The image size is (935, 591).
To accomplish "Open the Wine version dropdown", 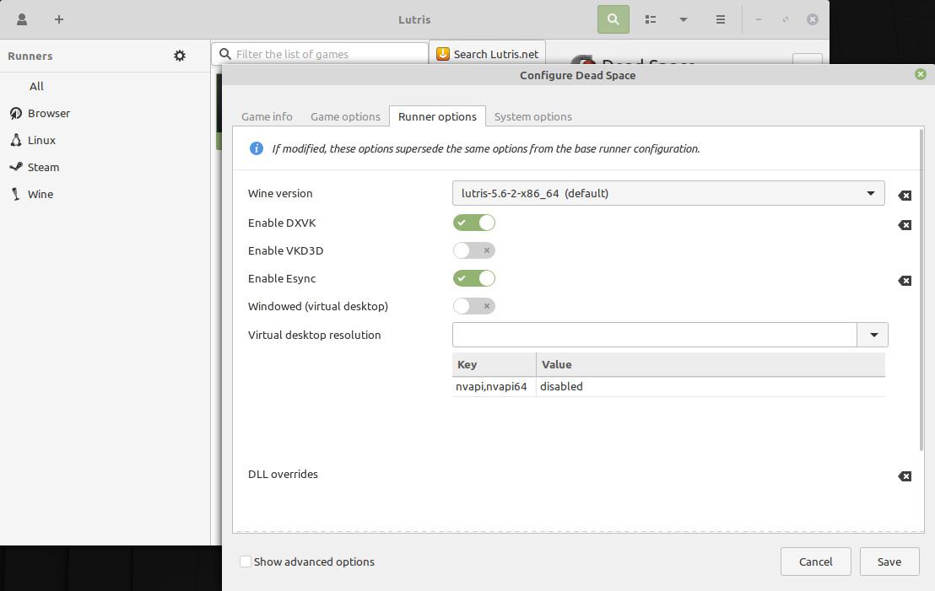I will click(x=667, y=193).
